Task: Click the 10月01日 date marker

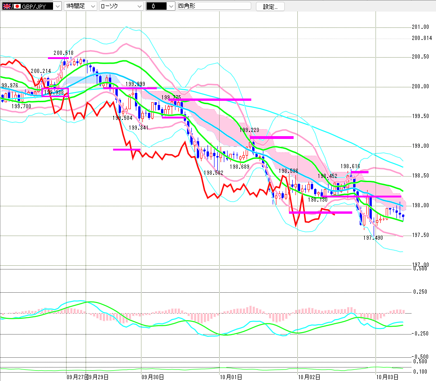Action: 229,377
